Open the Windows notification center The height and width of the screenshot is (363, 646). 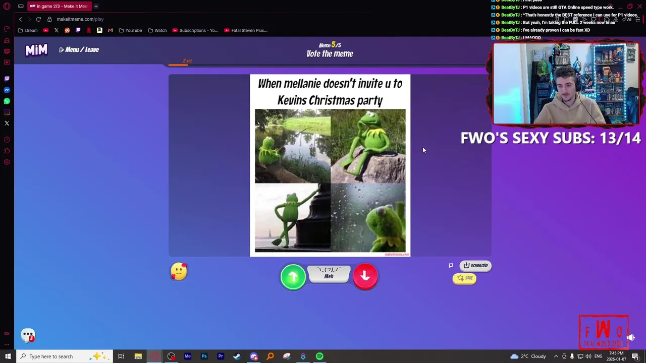pyautogui.click(x=635, y=356)
